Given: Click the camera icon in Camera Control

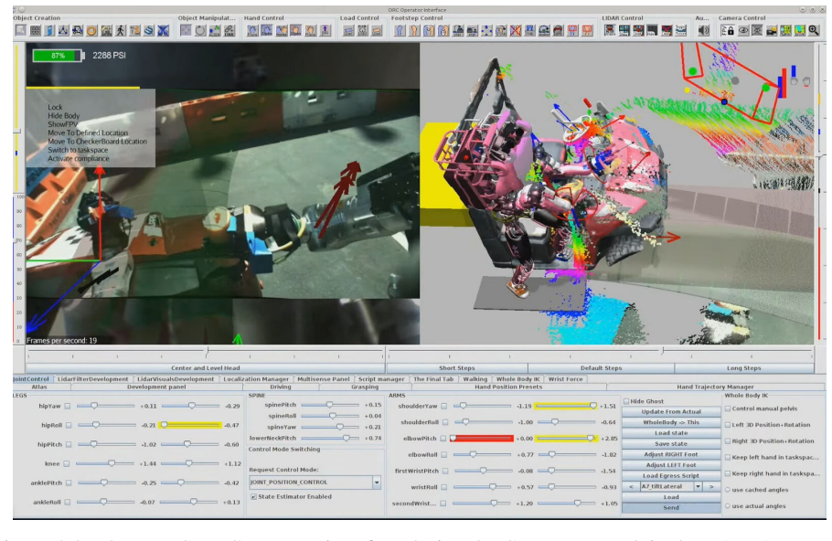Looking at the screenshot, I should [772, 30].
